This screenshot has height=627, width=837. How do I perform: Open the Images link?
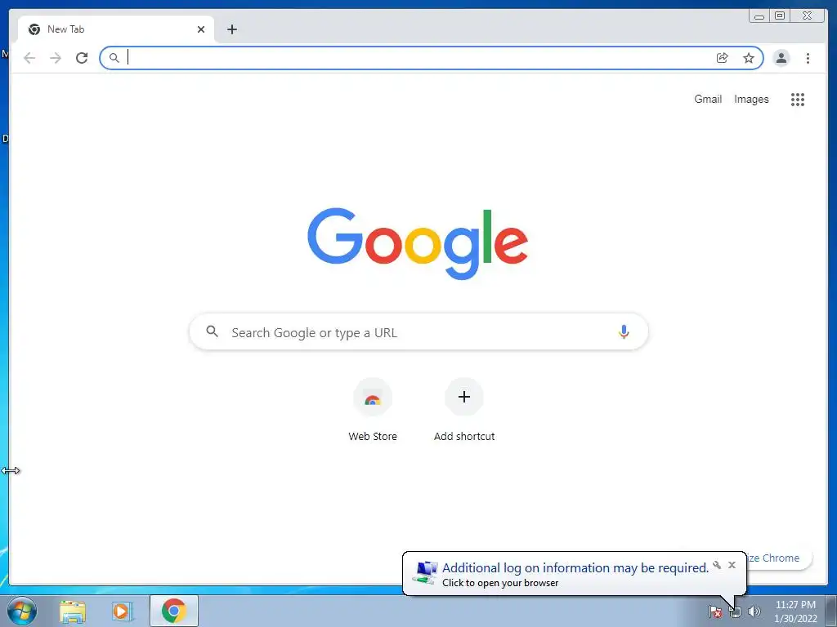point(751,99)
